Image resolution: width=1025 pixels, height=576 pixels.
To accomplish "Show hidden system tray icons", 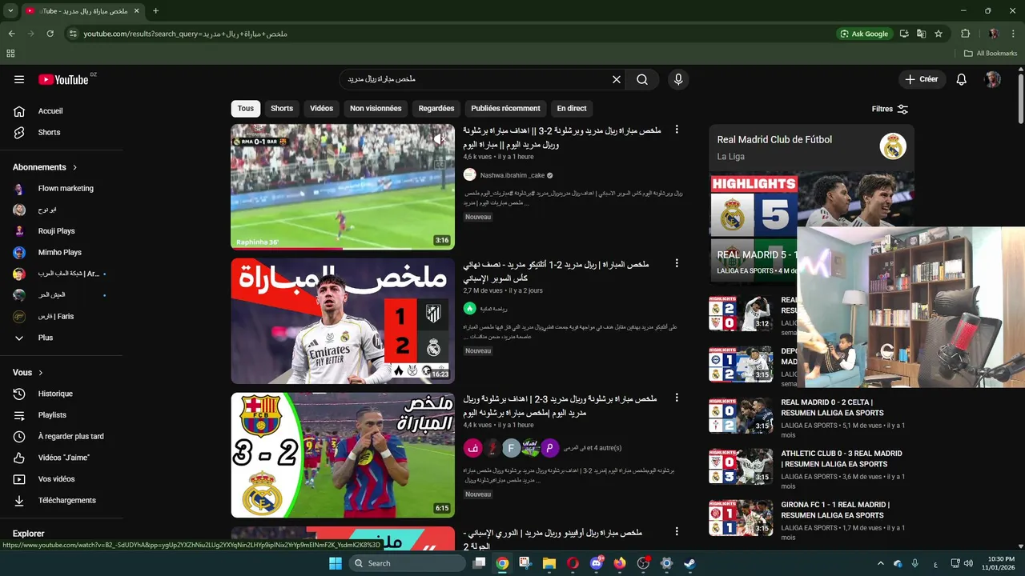I will pyautogui.click(x=881, y=563).
